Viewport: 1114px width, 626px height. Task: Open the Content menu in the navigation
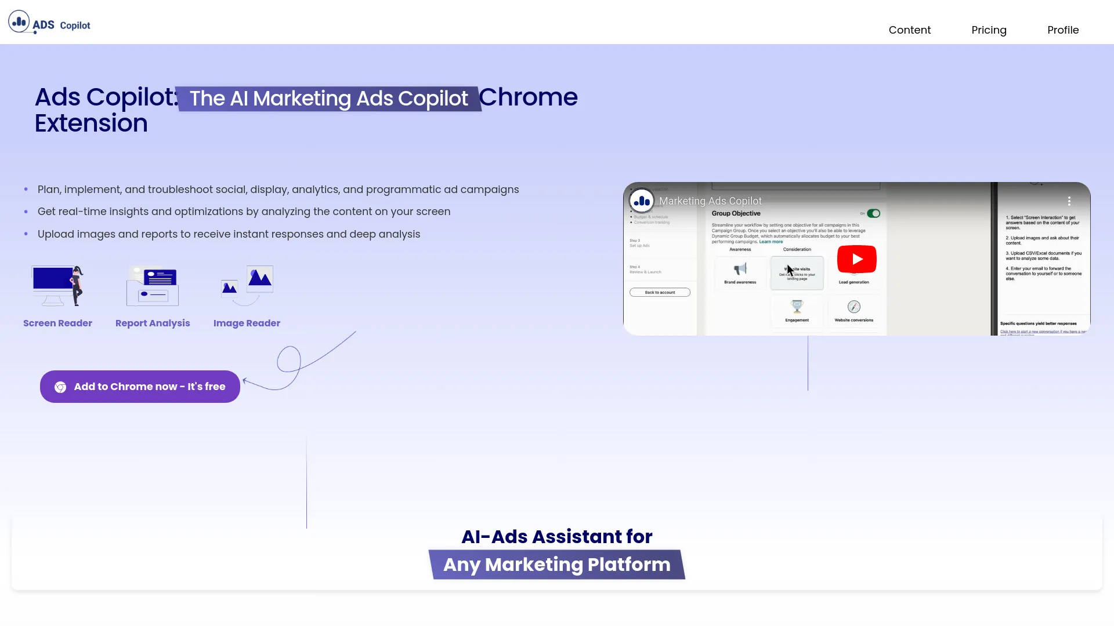[x=909, y=30]
